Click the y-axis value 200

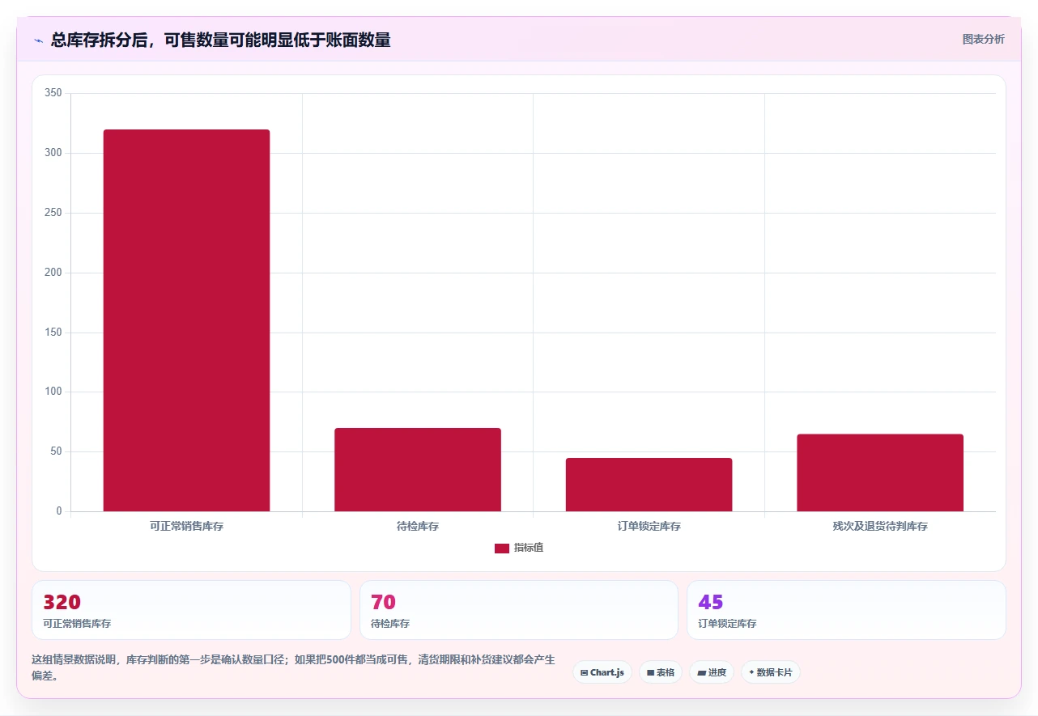53,273
